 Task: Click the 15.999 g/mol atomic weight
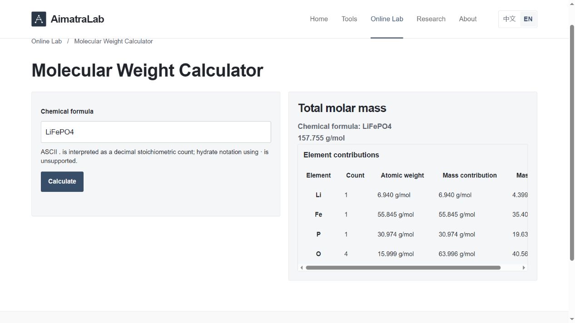[396, 254]
